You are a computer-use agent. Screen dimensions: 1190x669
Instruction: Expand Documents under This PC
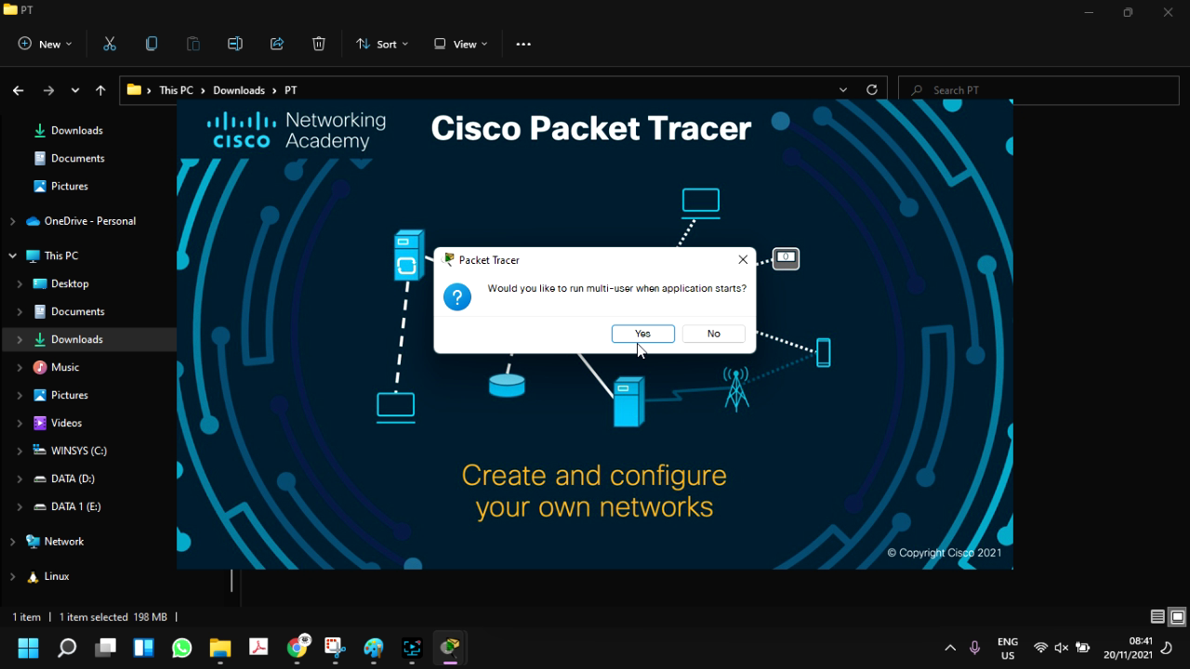(20, 311)
